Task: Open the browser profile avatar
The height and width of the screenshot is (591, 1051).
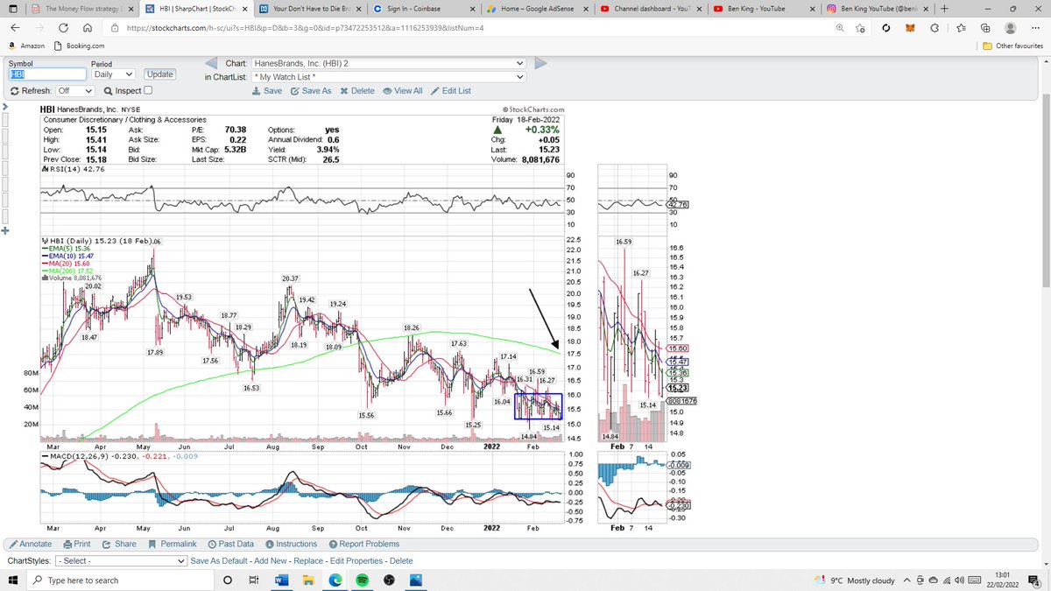Action: 1010,28
